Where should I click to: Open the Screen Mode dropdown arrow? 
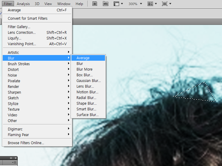click(x=170, y=4)
